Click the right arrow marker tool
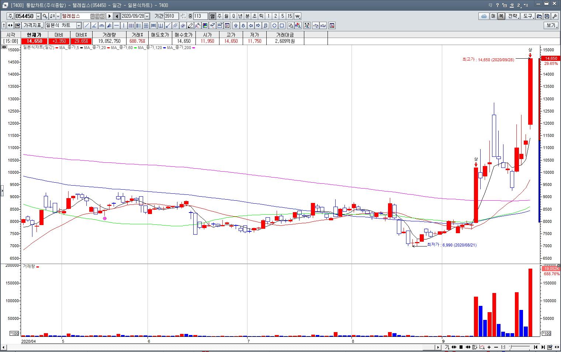 [258, 25]
